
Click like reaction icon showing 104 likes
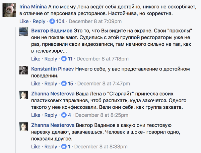(52, 21)
